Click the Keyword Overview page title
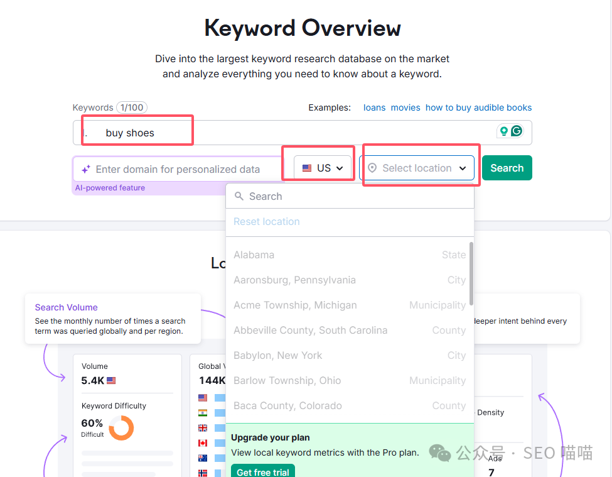This screenshot has width=612, height=477. pyautogui.click(x=303, y=28)
